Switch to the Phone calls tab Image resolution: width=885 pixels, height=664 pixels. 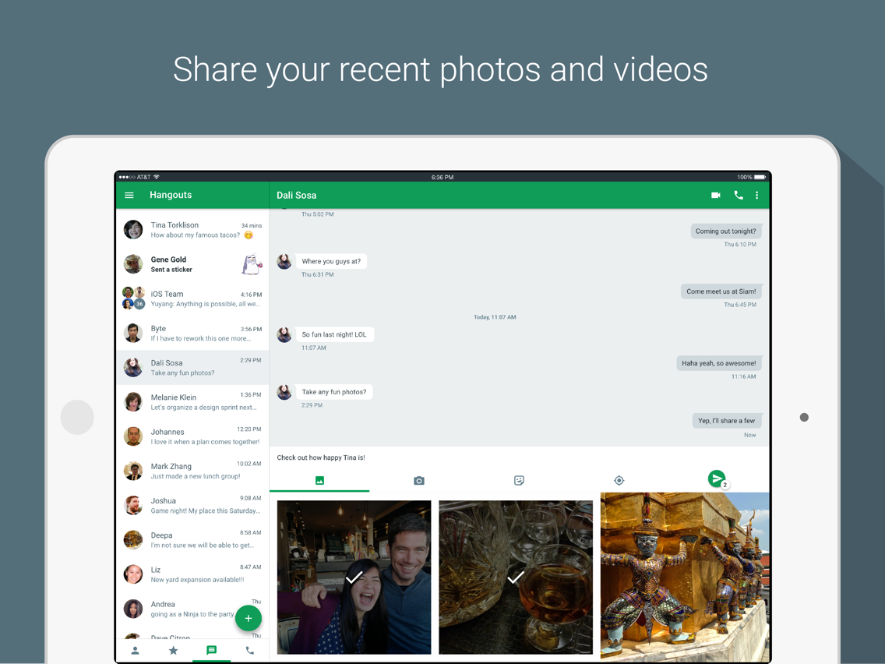tap(249, 651)
